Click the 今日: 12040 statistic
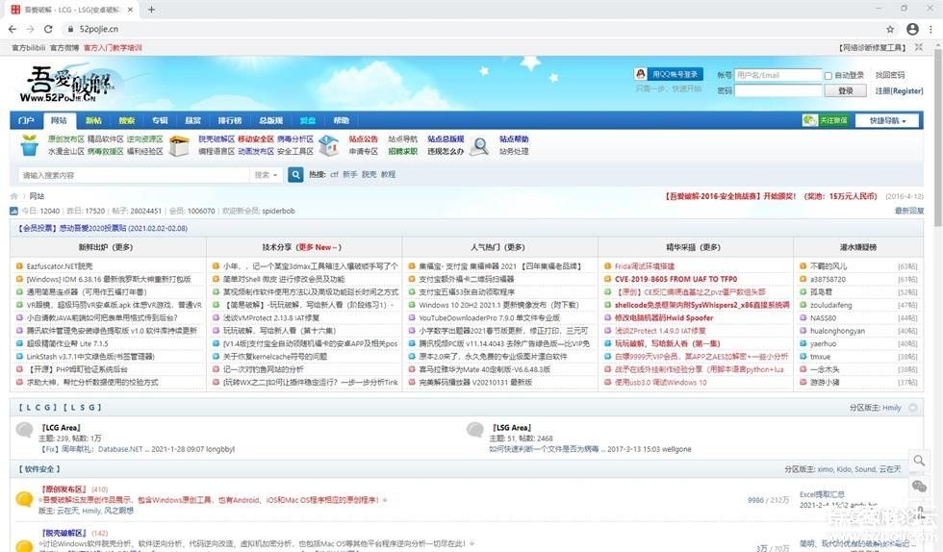The width and height of the screenshot is (943, 552). 40,211
